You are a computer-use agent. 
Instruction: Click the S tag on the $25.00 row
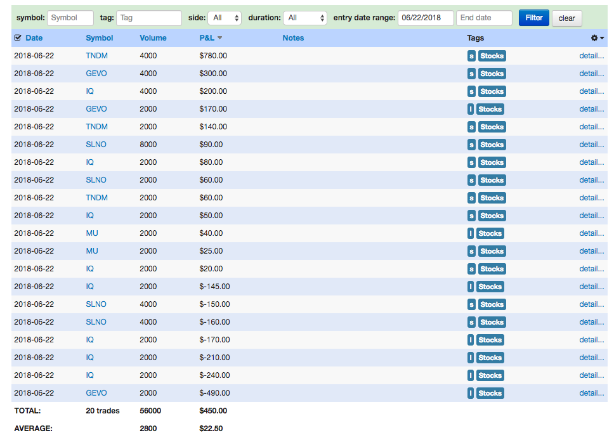[x=471, y=251]
